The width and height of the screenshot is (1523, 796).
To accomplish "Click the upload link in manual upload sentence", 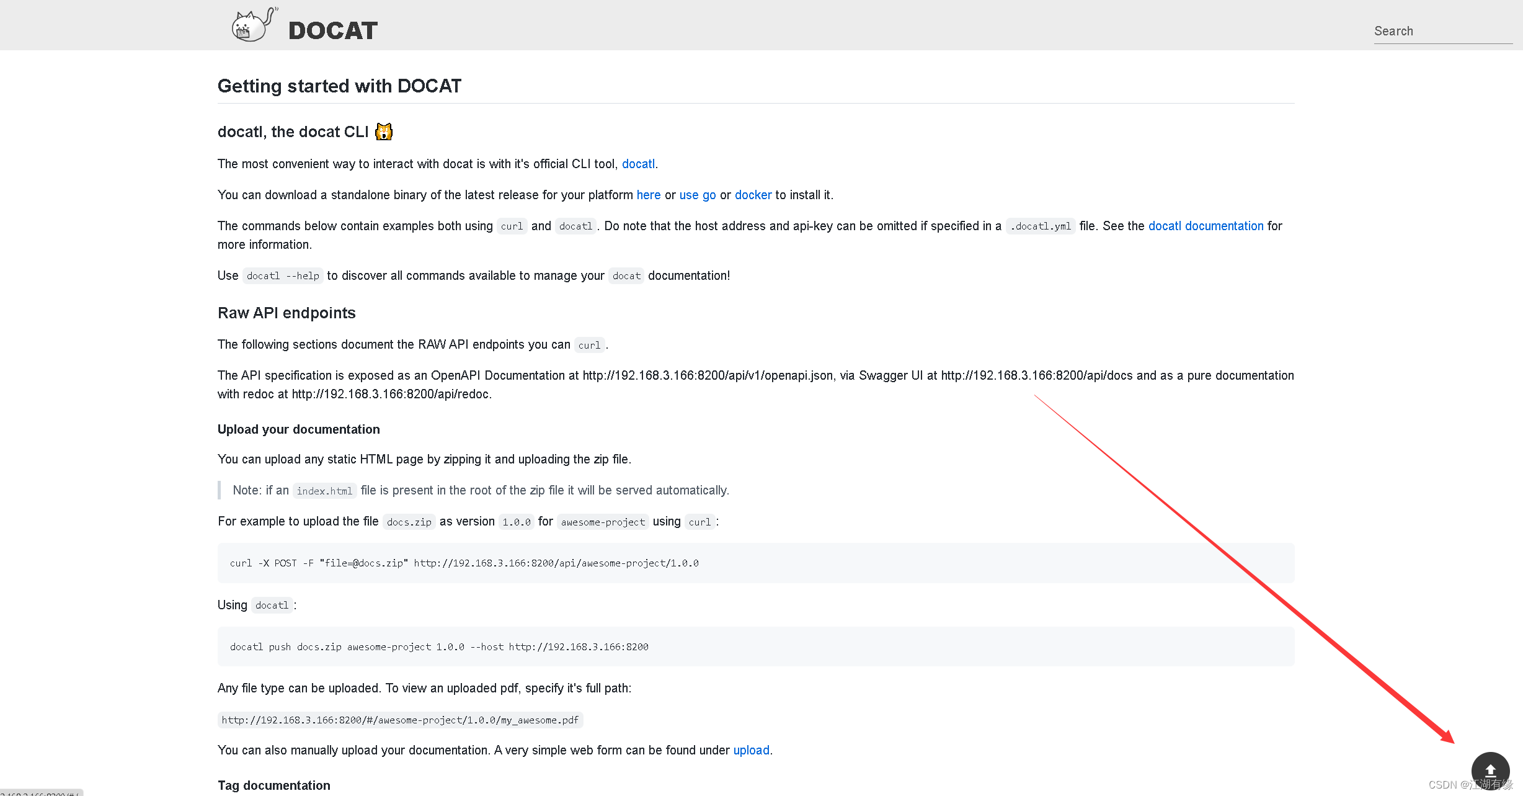I will click(751, 750).
